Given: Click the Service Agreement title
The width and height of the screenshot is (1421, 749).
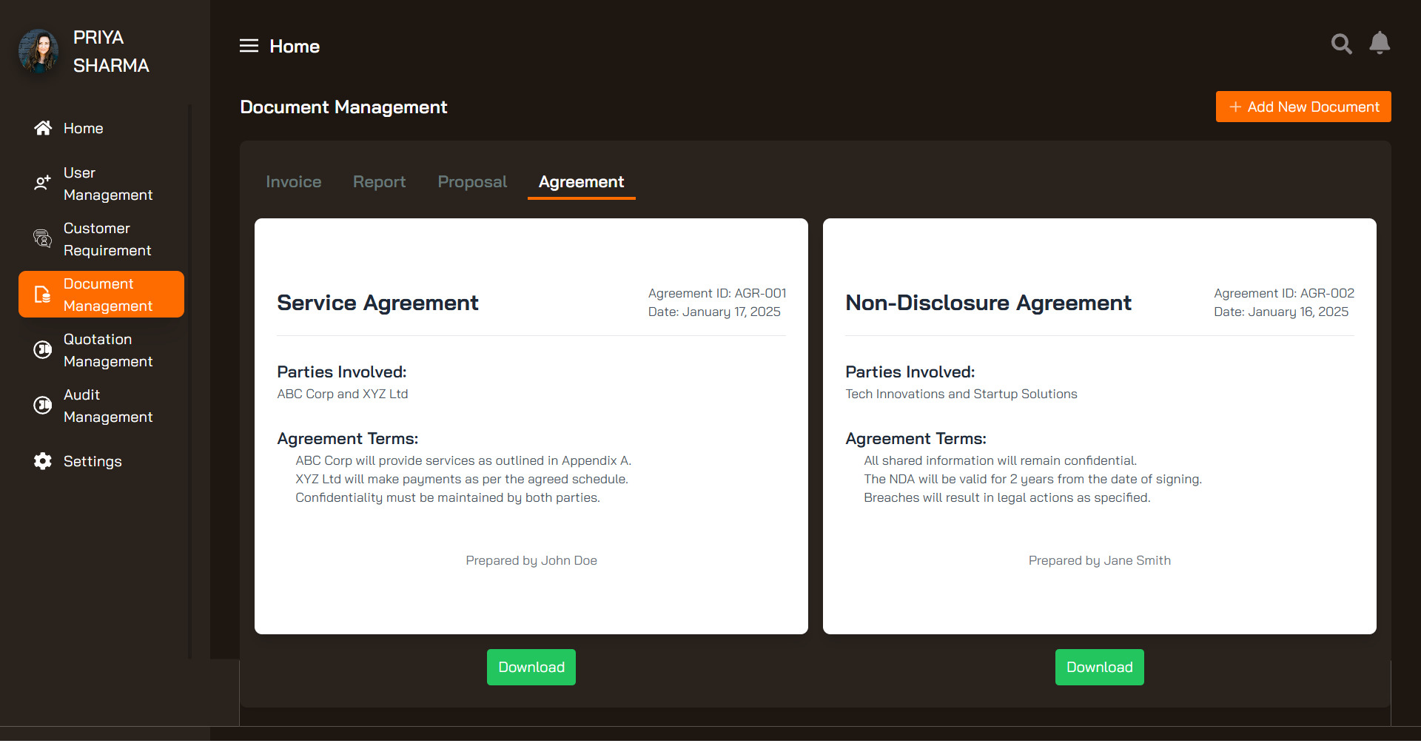Looking at the screenshot, I should [x=377, y=303].
